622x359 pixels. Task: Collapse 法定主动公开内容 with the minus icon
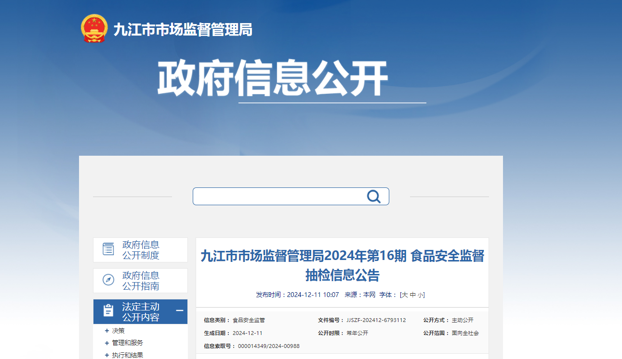click(180, 311)
